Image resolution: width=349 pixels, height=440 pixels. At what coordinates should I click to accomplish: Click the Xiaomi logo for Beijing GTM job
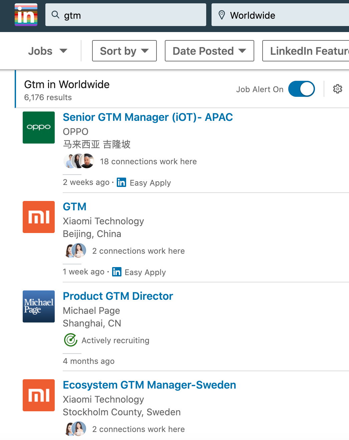[x=39, y=217]
